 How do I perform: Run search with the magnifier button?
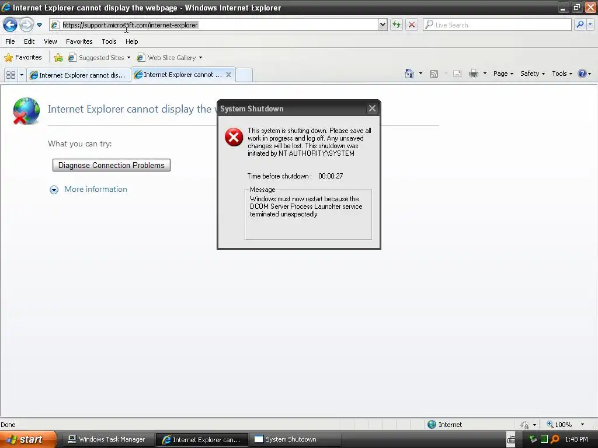coord(580,24)
